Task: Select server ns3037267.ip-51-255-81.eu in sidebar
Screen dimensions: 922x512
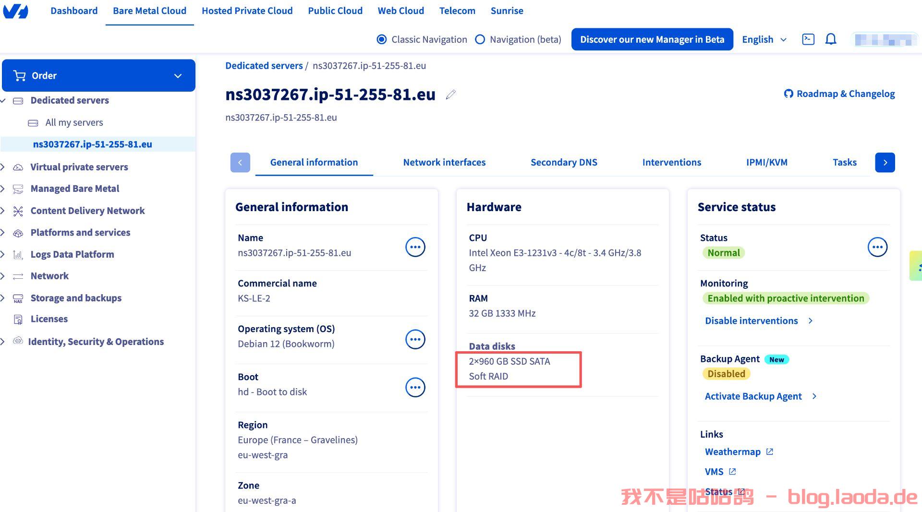Action: 92,144
